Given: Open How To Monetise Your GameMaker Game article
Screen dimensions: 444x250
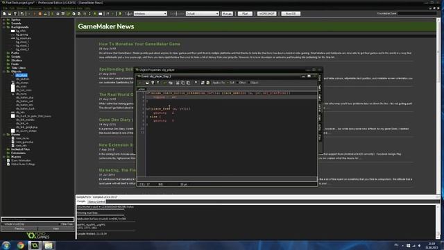Looking at the screenshot, I should (x=139, y=44).
